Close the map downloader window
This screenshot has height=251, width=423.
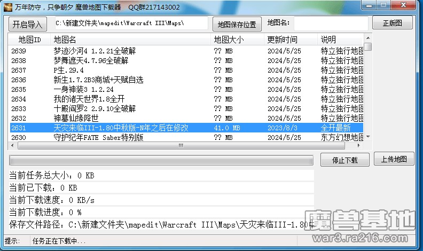404,5
